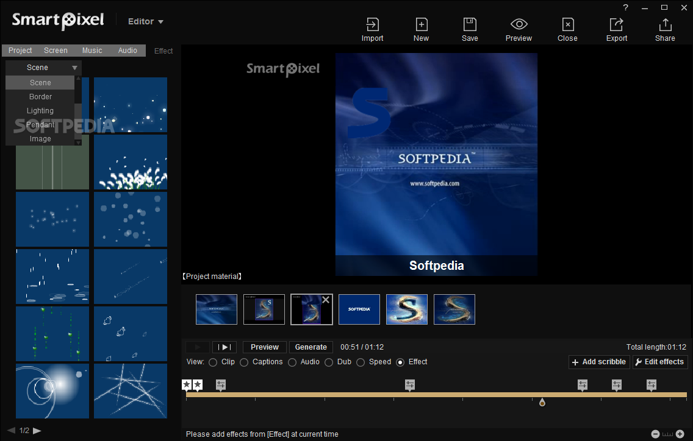The height and width of the screenshot is (441, 693).
Task: Go to previous effects page arrow
Action: [x=12, y=431]
